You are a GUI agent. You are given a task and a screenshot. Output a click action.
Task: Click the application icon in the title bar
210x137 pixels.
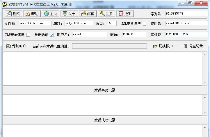pyautogui.click(x=5, y=4)
